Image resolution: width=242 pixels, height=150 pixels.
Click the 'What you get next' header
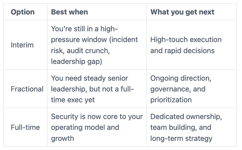pos(182,12)
